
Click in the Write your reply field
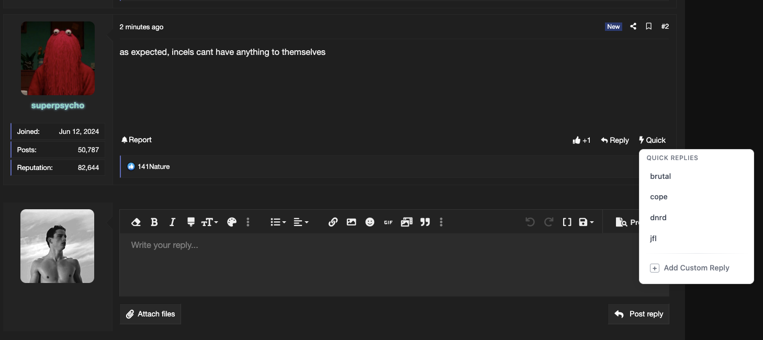point(366,264)
